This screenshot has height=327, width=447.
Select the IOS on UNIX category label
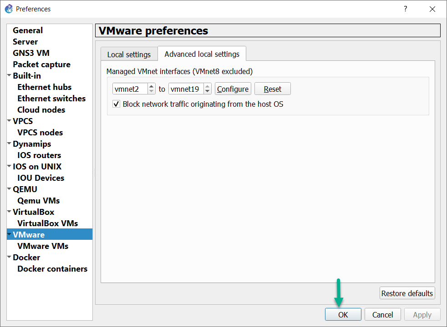37,167
